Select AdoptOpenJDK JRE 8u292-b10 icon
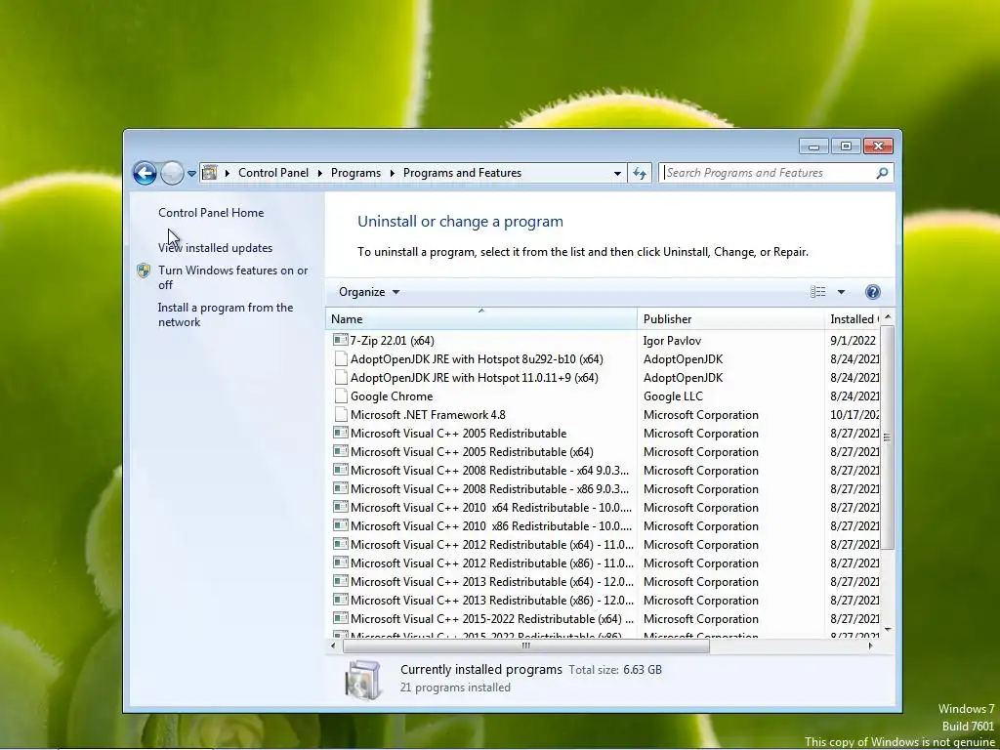 click(341, 358)
